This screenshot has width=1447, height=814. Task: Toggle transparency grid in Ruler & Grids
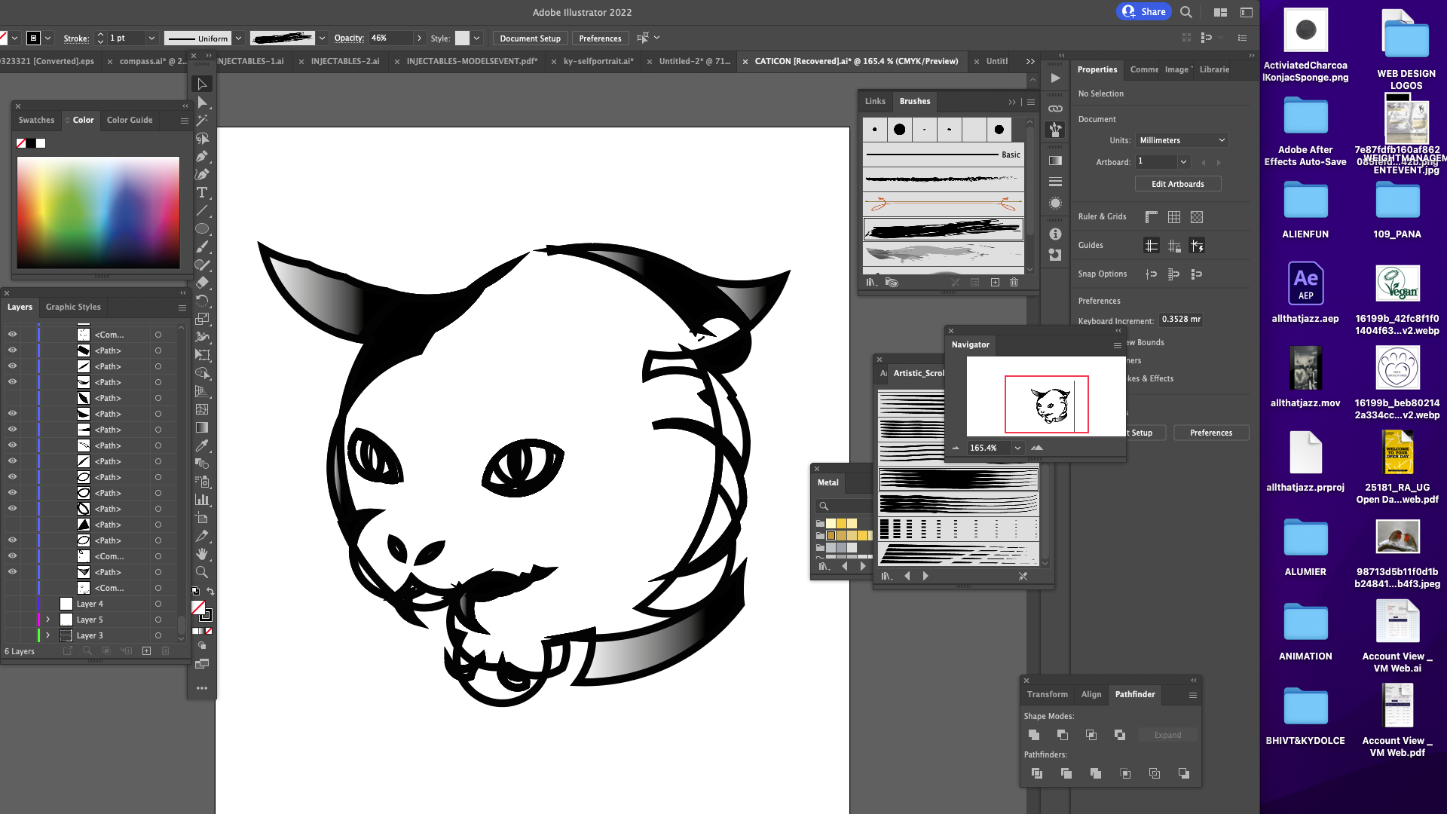pos(1197,217)
